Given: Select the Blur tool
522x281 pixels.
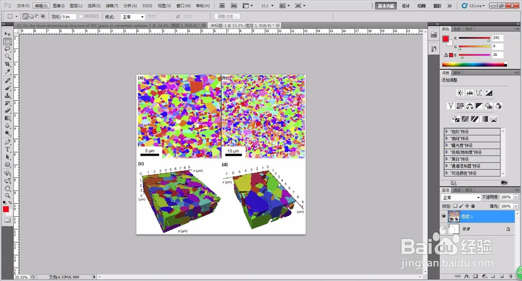Looking at the screenshot, I should [7, 125].
